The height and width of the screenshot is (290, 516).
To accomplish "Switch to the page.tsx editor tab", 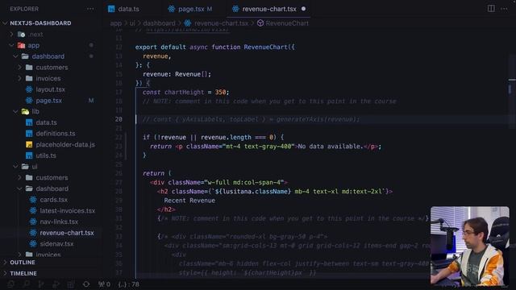I will pos(190,9).
